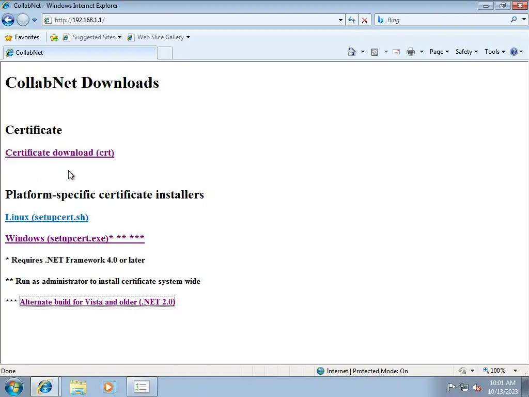Viewport: 529px width, 397px height.
Task: Open the Favorites star button
Action: [22, 37]
